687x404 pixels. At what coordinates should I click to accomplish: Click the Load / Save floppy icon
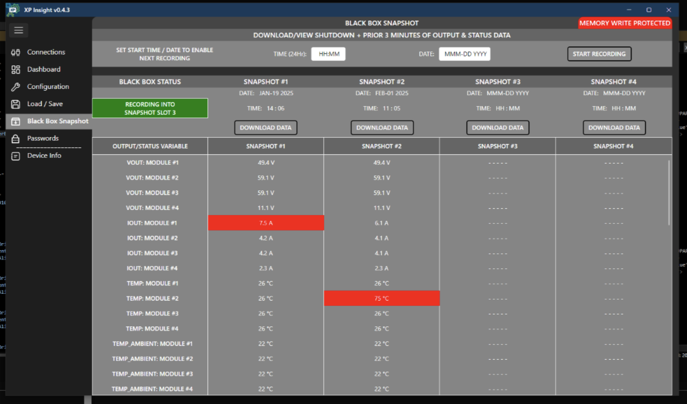point(16,104)
